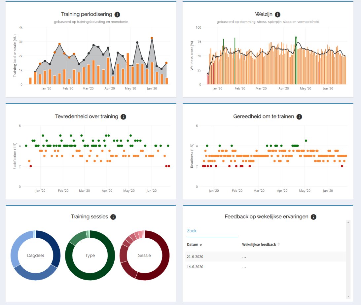
Task: Sort table by Datum column arrow
Action: (x=201, y=245)
